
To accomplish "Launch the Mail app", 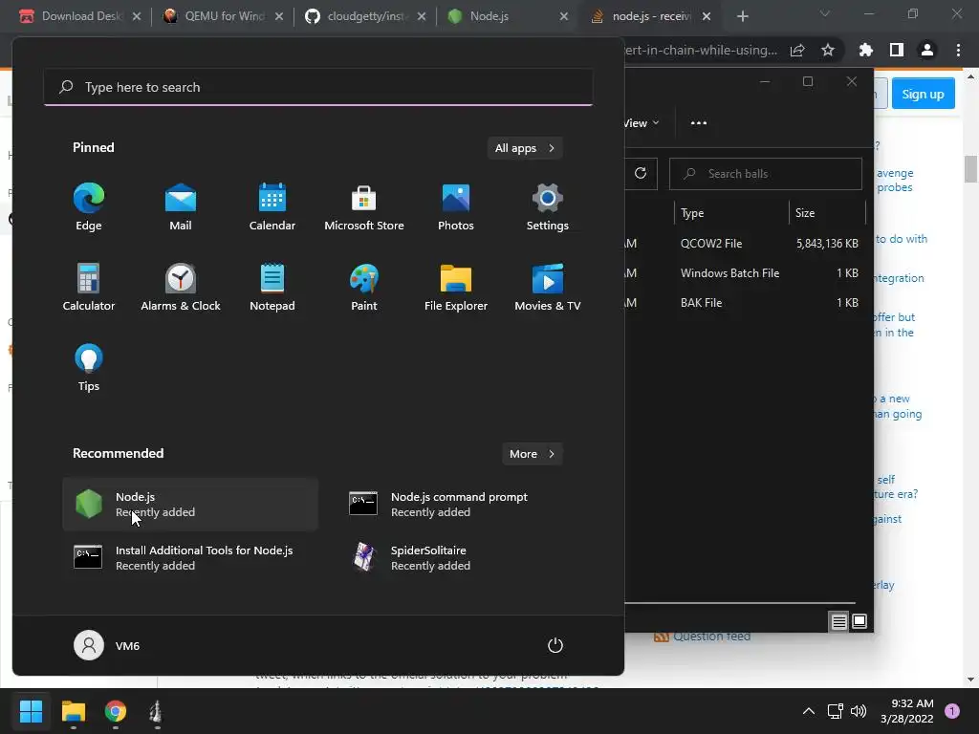I will pyautogui.click(x=181, y=207).
